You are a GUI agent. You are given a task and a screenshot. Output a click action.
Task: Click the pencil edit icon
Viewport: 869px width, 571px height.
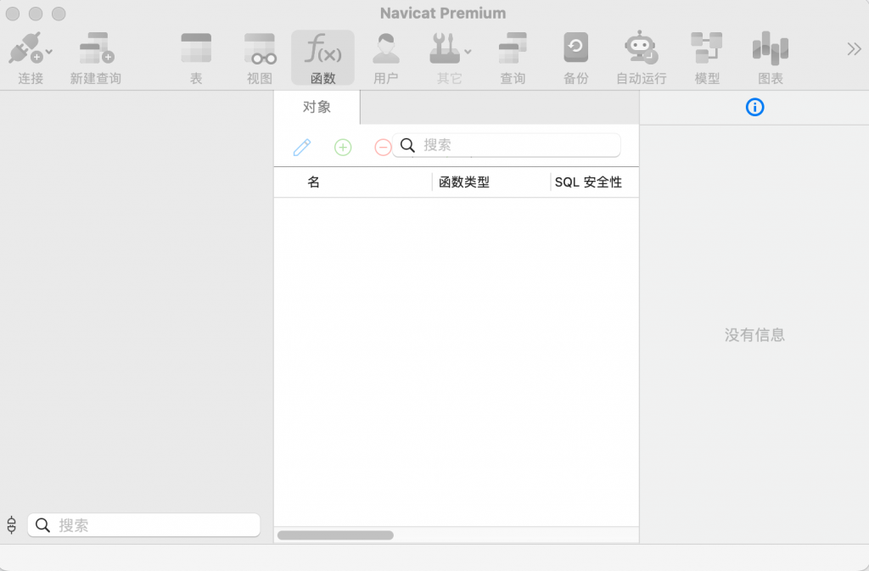click(x=301, y=147)
